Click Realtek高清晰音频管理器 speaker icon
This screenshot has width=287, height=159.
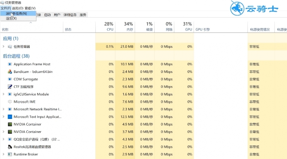(10, 147)
